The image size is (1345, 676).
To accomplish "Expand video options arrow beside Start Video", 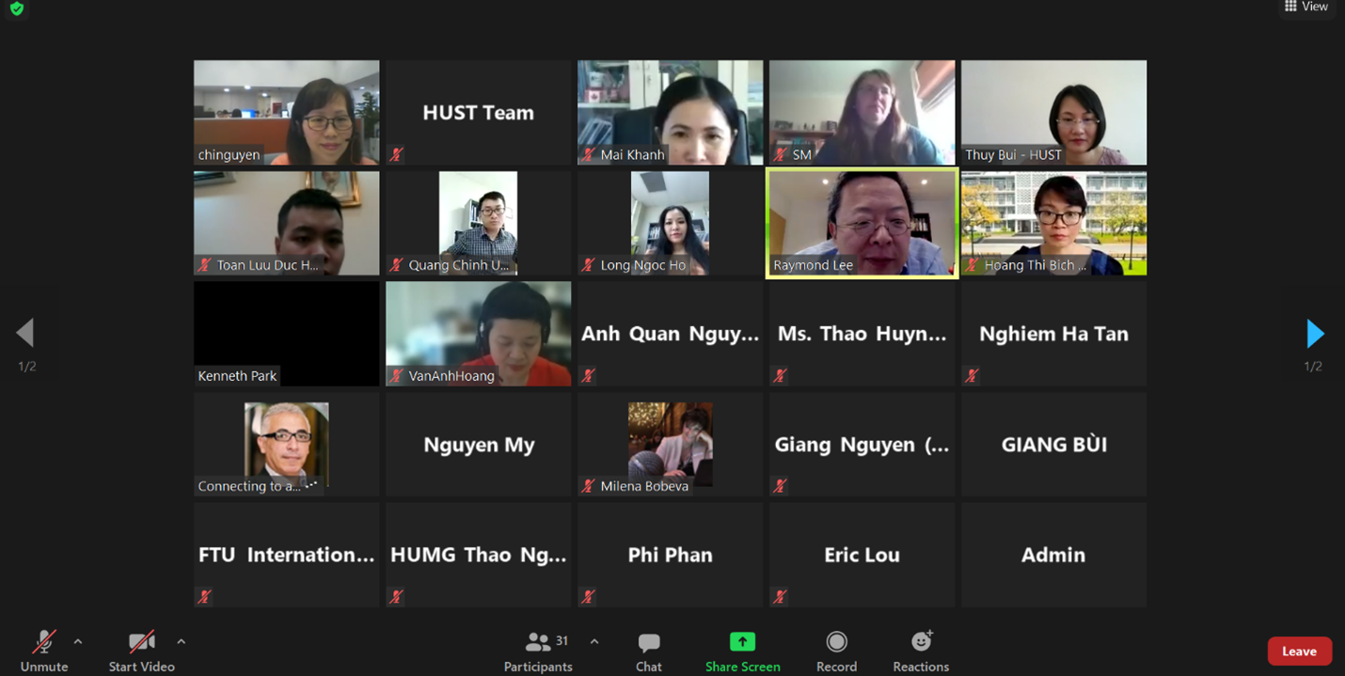I will point(181,641).
